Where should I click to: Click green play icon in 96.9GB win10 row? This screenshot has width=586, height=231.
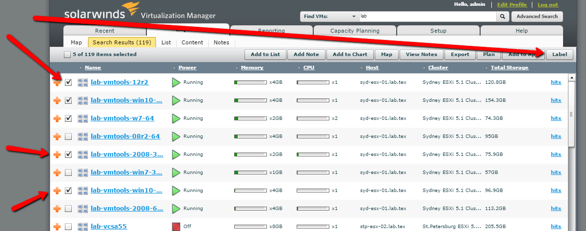pyautogui.click(x=176, y=191)
